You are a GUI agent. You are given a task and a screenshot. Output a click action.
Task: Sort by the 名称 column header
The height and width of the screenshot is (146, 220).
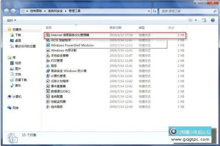49,28
